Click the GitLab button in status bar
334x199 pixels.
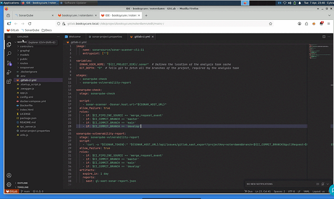click(x=11, y=192)
